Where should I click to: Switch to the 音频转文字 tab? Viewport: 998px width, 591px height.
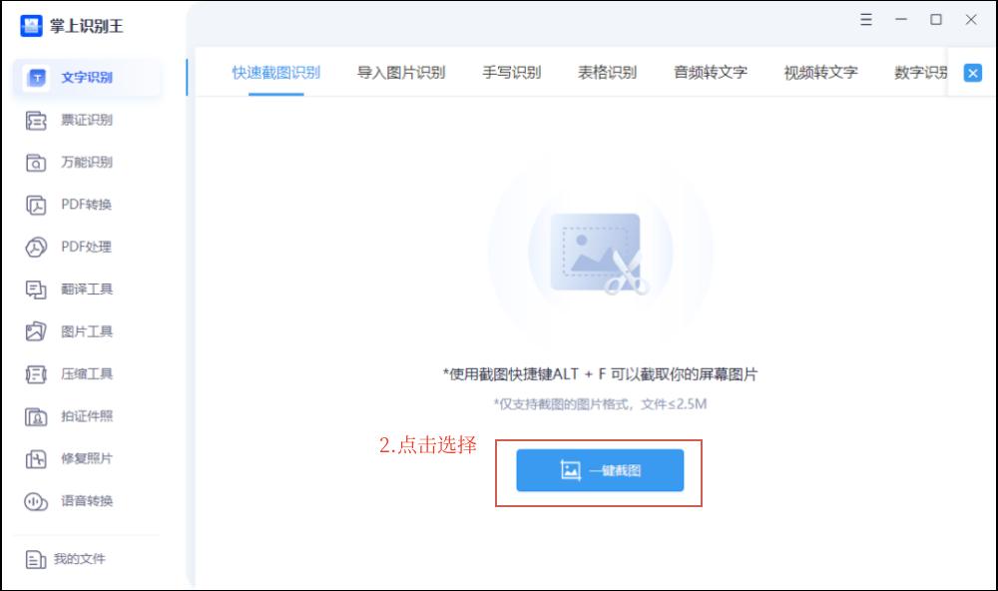(711, 73)
